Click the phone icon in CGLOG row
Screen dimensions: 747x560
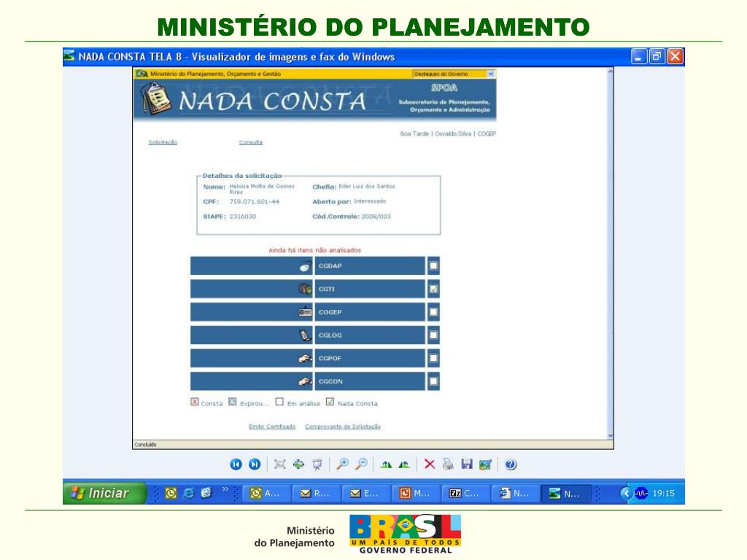pyautogui.click(x=305, y=335)
